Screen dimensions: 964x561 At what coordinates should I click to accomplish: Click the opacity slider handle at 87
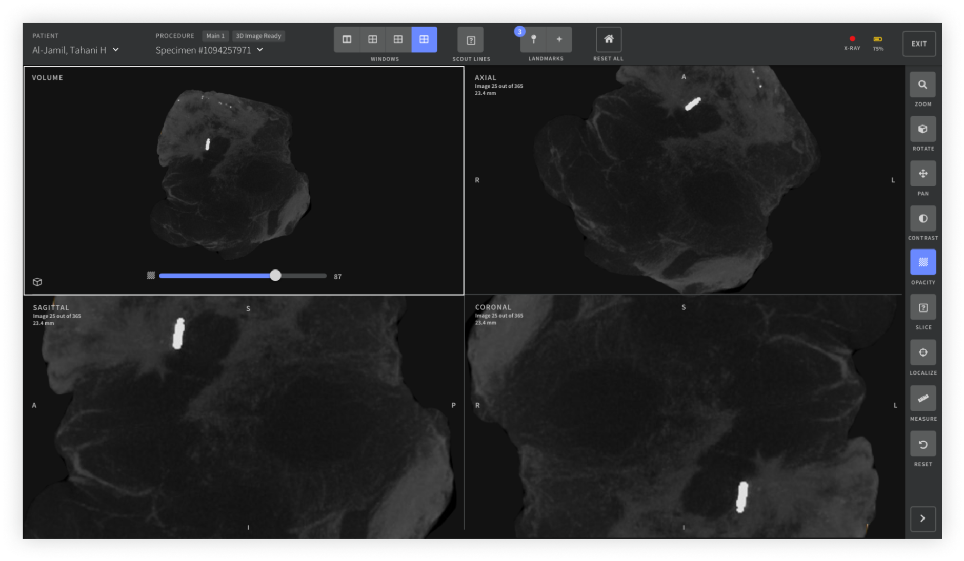tap(275, 276)
